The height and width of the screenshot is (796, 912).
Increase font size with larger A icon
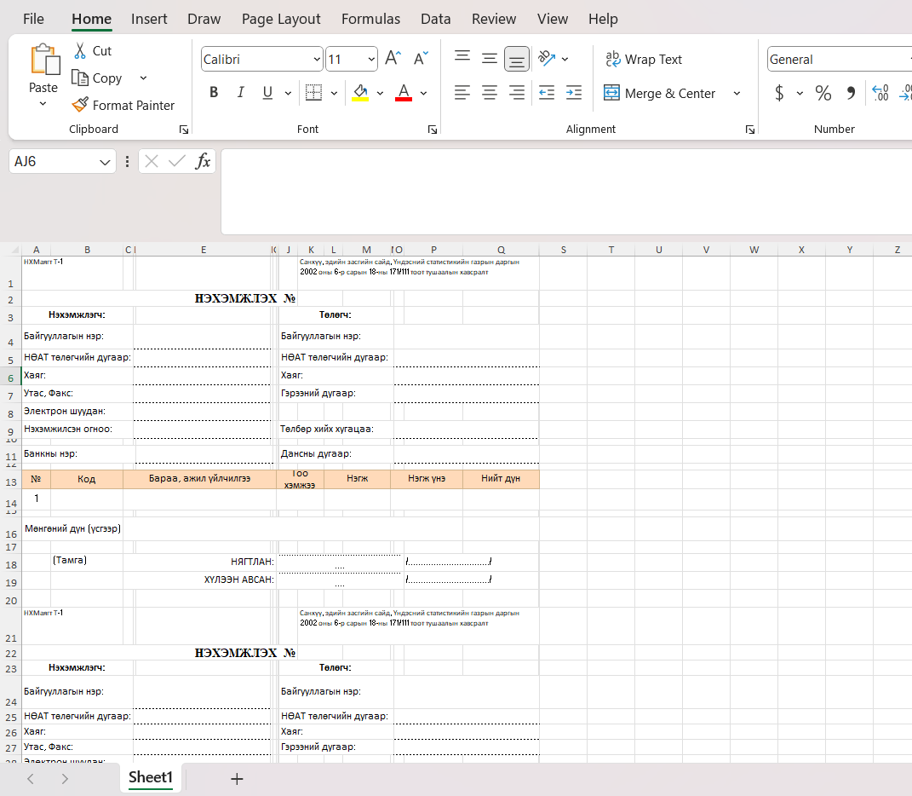point(393,59)
